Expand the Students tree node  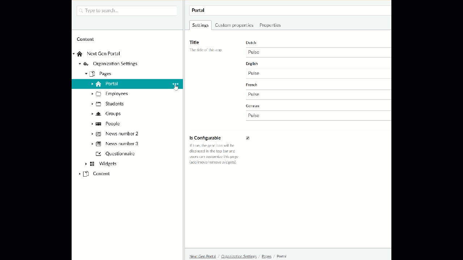tap(92, 104)
